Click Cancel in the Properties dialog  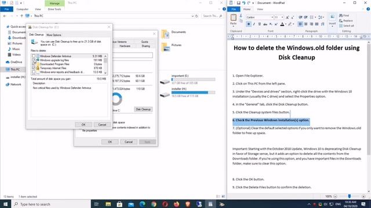(129, 142)
